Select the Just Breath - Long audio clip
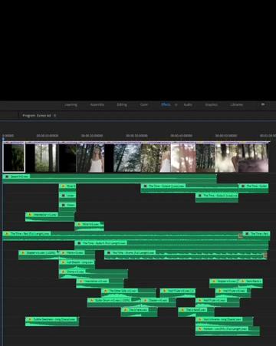Viewport: 276px width, 346px height. (x=77, y=265)
